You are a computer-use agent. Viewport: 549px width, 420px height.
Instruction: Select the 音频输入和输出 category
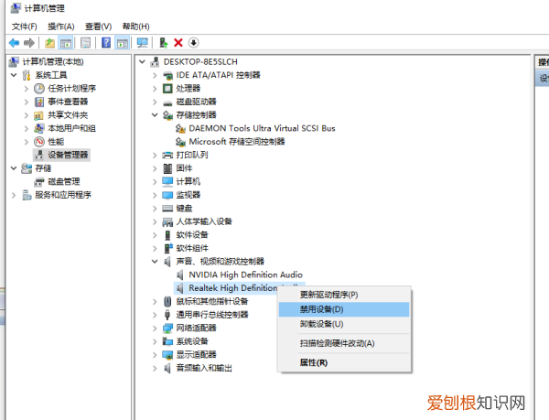tap(204, 368)
